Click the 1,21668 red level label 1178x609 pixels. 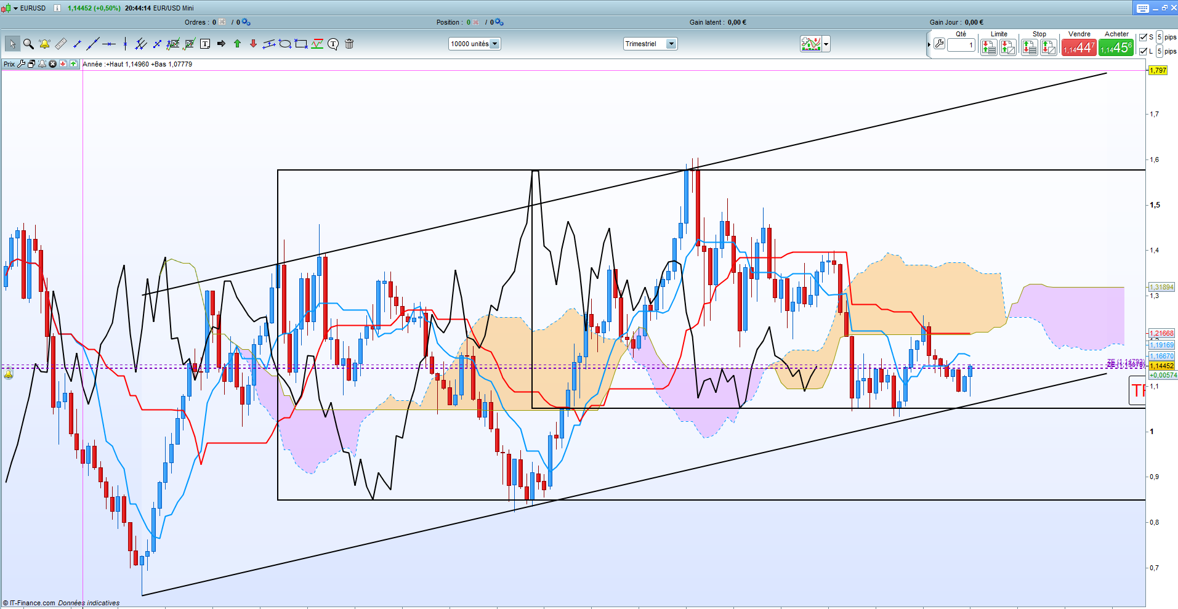[1162, 333]
